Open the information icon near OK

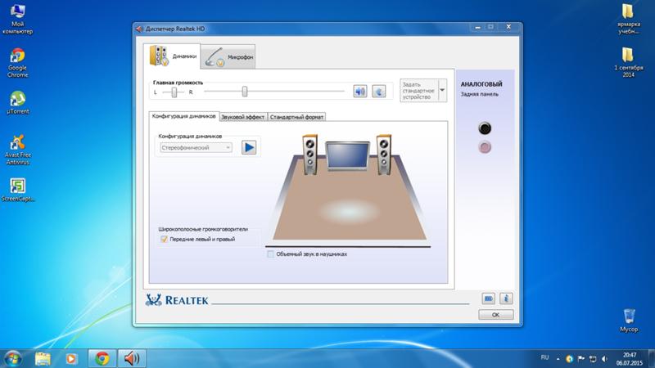(x=506, y=298)
